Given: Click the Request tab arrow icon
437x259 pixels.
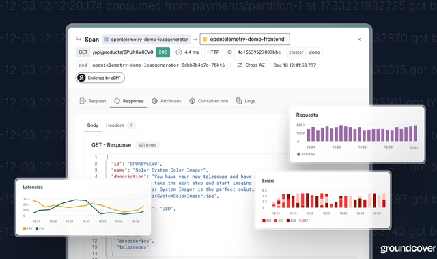Looking at the screenshot, I should (83, 101).
